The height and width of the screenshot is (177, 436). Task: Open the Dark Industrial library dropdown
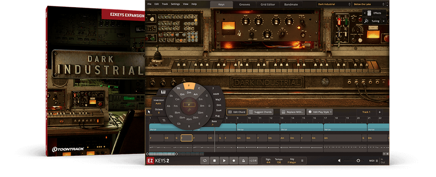click(334, 4)
